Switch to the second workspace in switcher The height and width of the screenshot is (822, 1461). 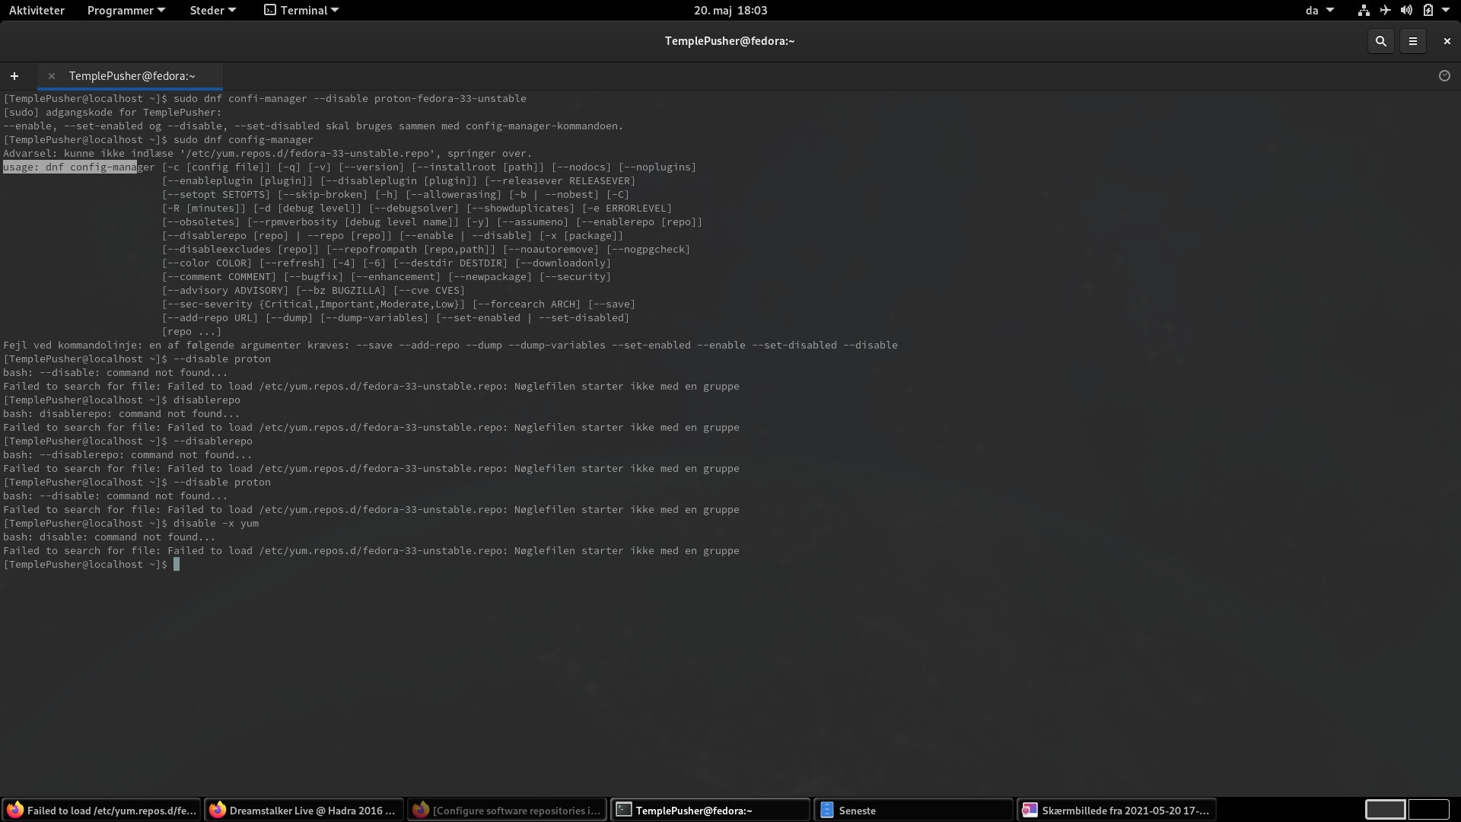pos(1428,810)
